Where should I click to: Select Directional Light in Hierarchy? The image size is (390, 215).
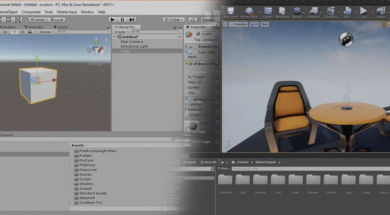[134, 47]
